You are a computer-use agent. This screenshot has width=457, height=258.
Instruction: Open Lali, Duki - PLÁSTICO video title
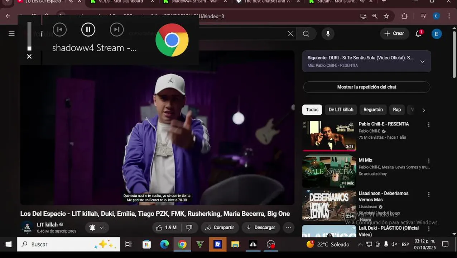pos(389,231)
